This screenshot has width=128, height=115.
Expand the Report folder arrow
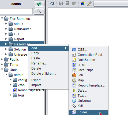click(6, 39)
